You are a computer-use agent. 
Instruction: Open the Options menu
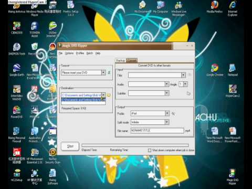point(69,53)
